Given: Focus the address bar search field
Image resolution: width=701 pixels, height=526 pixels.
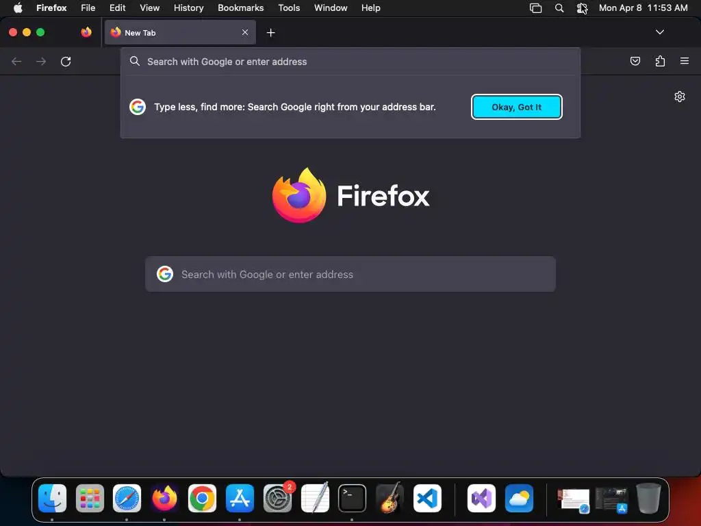Looking at the screenshot, I should click(350, 62).
